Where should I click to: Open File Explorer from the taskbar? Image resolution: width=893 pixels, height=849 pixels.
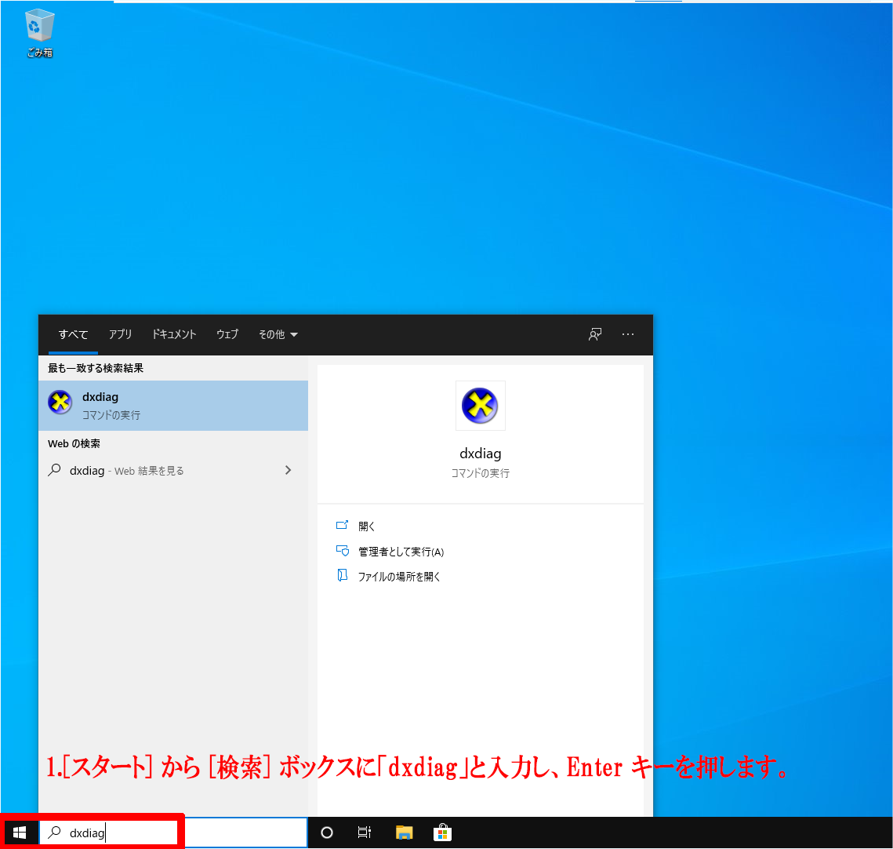point(404,833)
